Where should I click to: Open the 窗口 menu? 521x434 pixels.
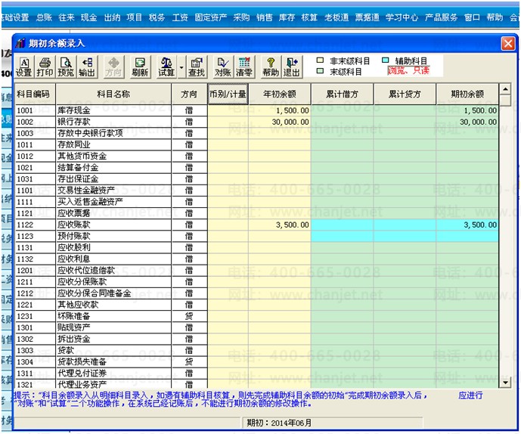(472, 17)
